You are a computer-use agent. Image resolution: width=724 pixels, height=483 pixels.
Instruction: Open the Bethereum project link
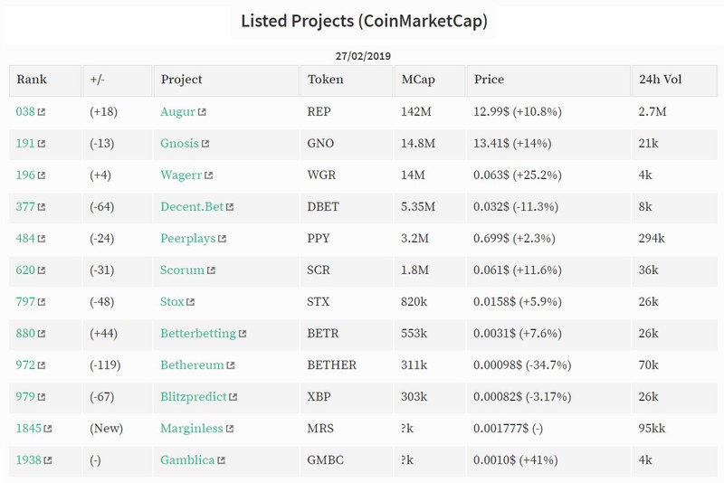192,365
